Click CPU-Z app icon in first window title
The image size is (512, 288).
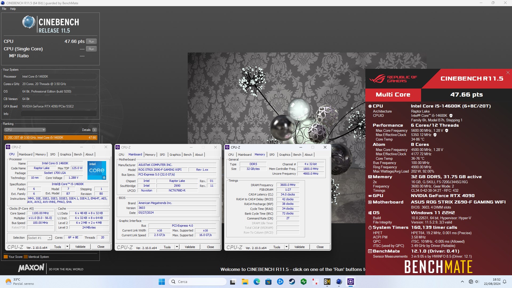click(x=8, y=147)
